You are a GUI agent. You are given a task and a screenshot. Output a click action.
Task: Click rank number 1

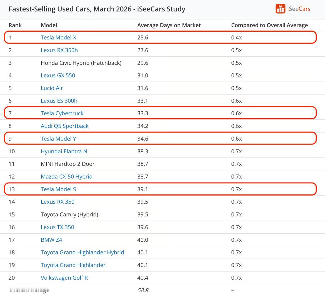click(x=10, y=37)
